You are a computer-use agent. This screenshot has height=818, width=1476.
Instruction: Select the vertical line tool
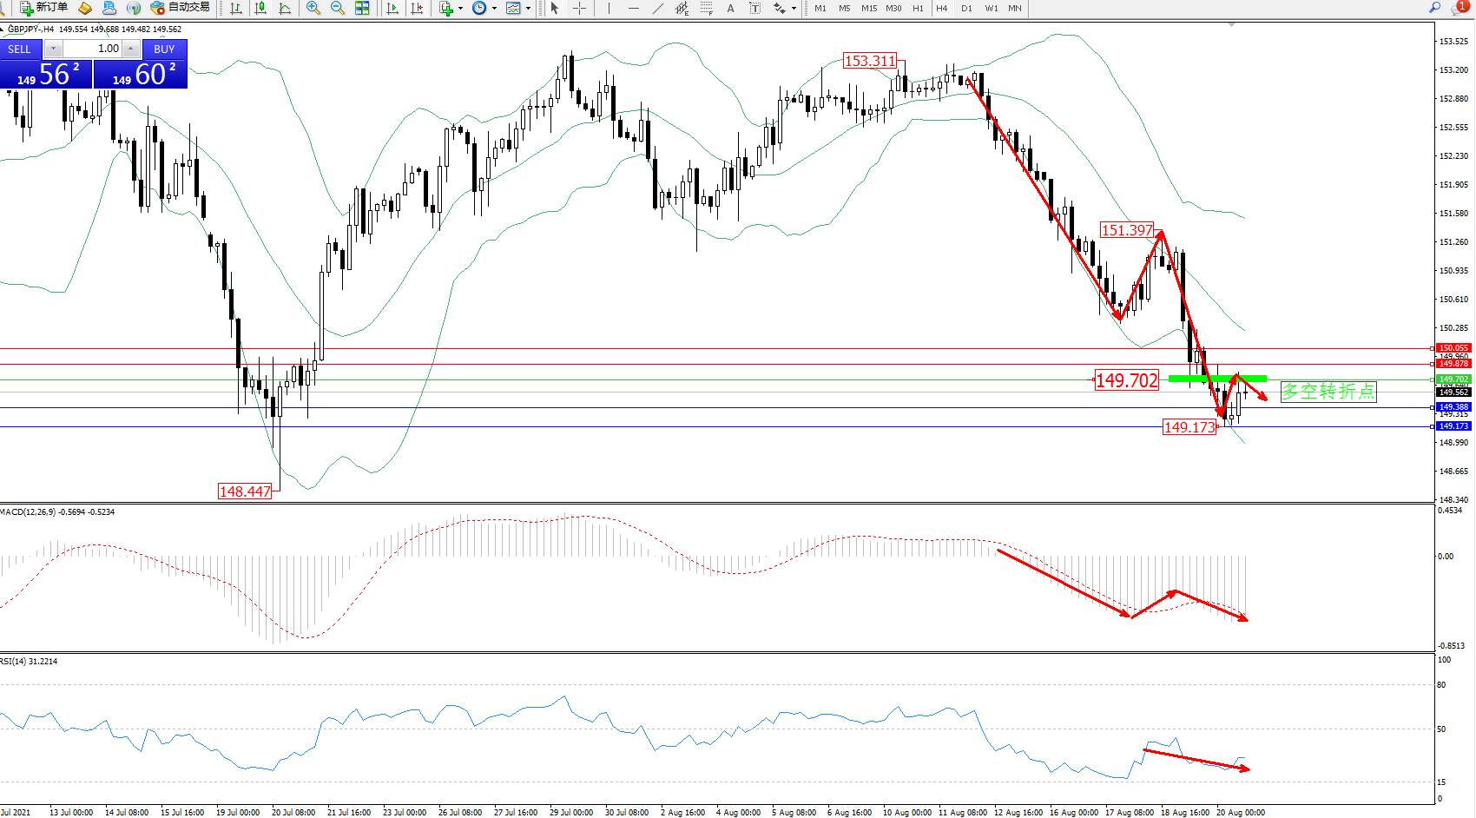[609, 8]
